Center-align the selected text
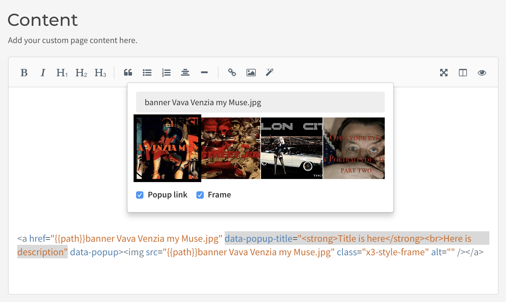The height and width of the screenshot is (302, 506). click(185, 73)
